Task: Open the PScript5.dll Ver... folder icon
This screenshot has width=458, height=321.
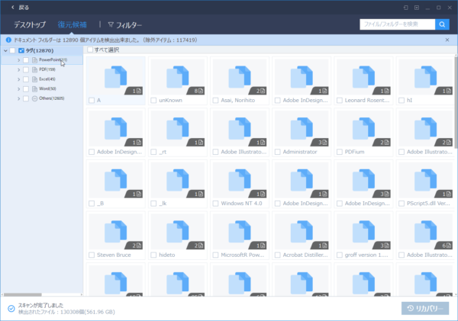Action: click(x=425, y=180)
